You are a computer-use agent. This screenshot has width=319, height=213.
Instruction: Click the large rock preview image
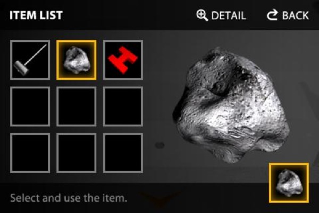[231, 105]
